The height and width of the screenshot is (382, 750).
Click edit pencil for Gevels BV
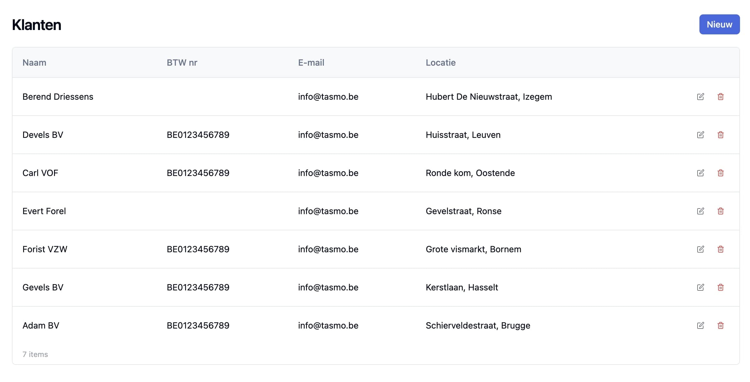coord(700,287)
